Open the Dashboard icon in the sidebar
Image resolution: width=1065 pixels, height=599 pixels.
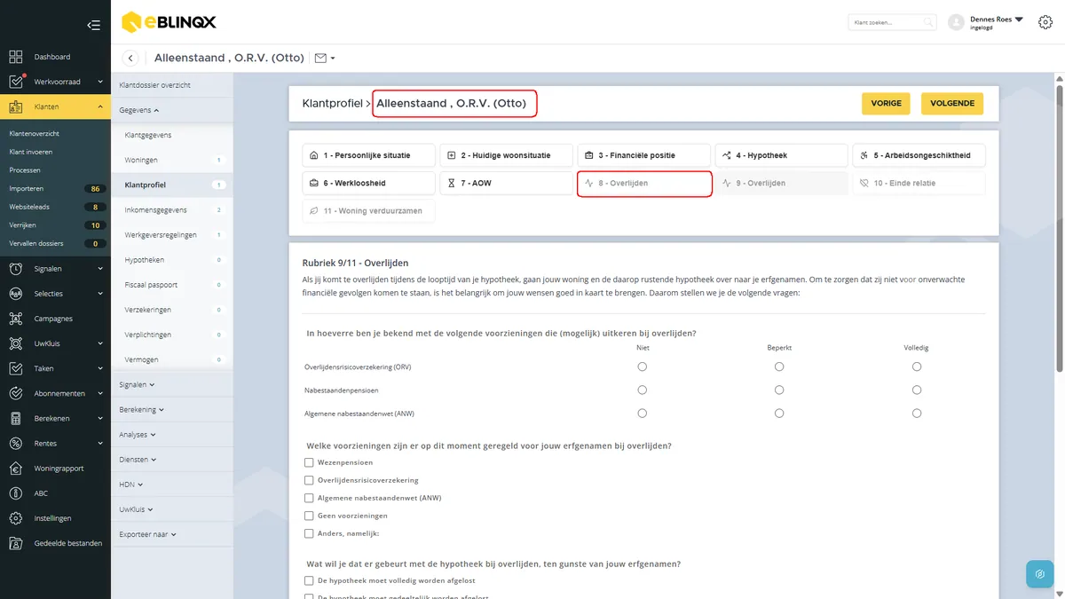pyautogui.click(x=16, y=57)
